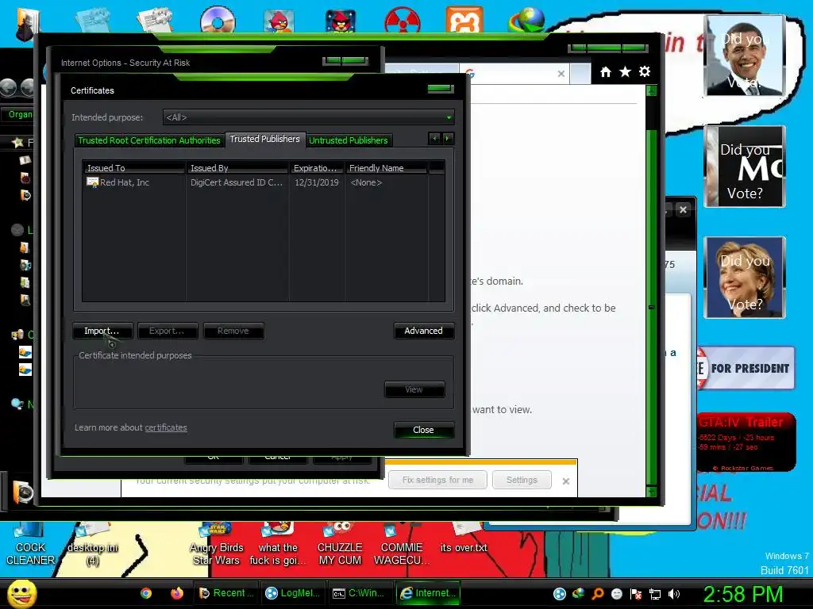Launch Firefox from the taskbar

(177, 593)
